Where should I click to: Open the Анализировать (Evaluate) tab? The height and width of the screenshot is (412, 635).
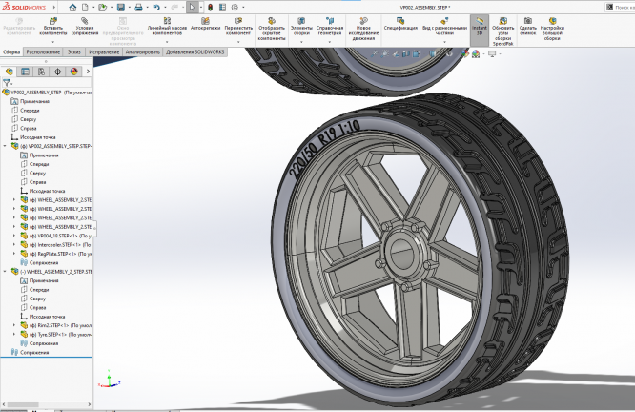tap(142, 51)
